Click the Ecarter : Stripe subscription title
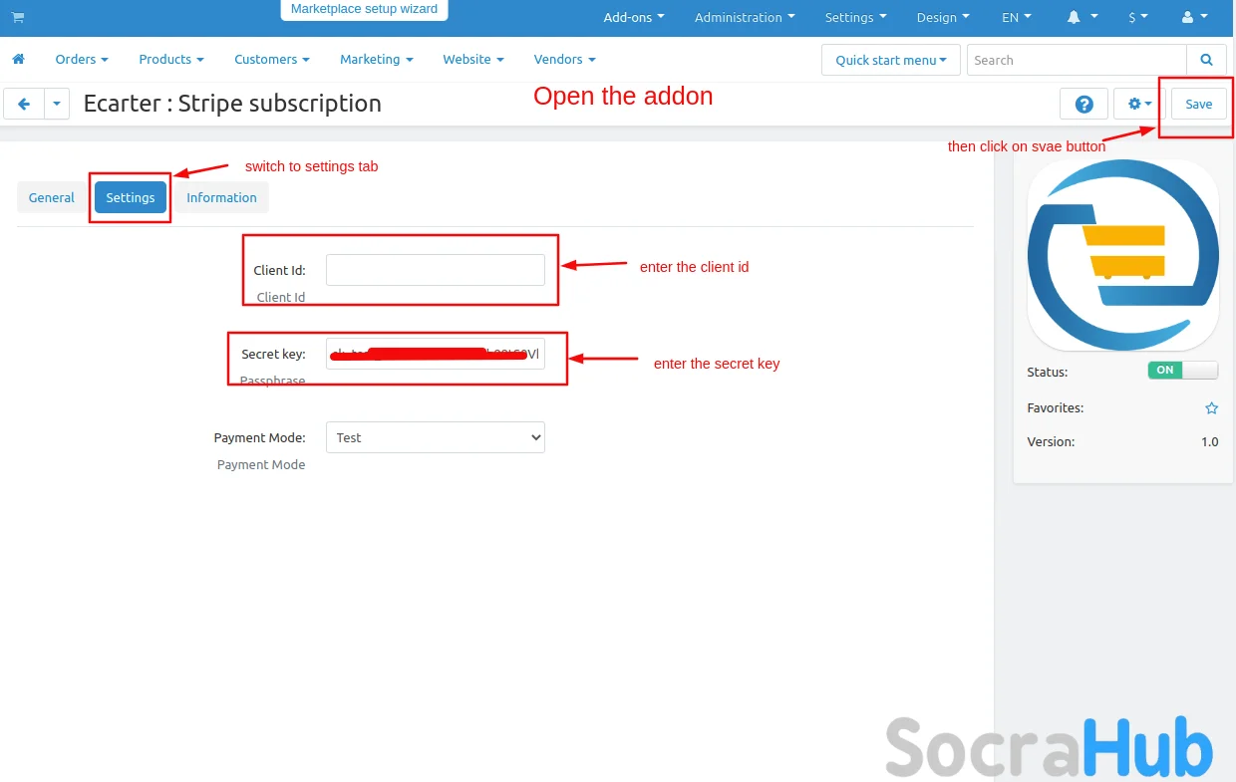Screen dimensions: 1236x782 [x=232, y=104]
